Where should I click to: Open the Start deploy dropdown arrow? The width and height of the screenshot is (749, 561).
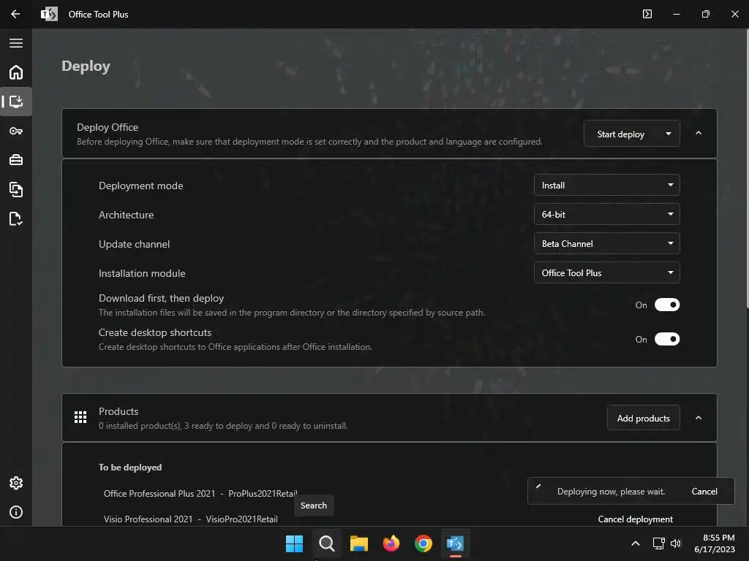point(669,134)
